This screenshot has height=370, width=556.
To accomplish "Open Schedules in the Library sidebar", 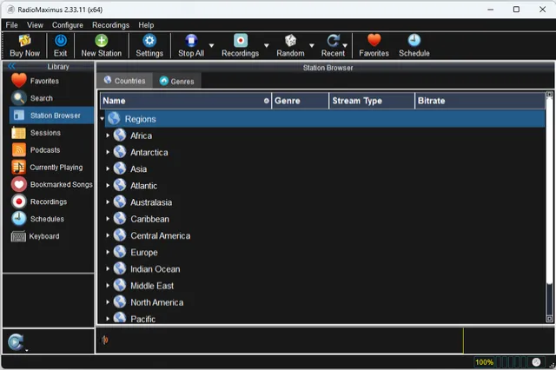I will pyautogui.click(x=49, y=219).
